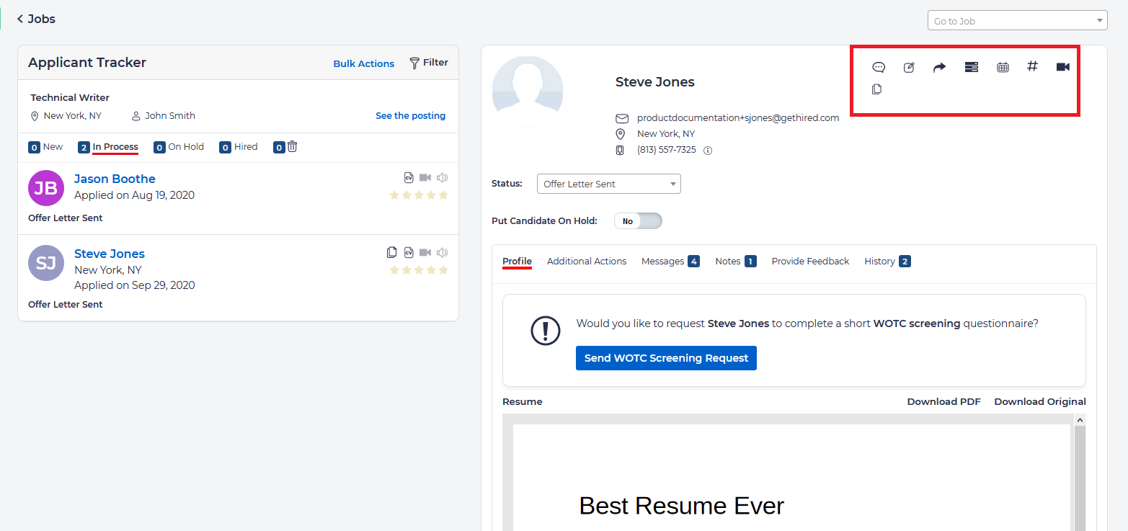The width and height of the screenshot is (1128, 531).
Task: Expand the Go to Job dropdown
Action: tap(1017, 21)
